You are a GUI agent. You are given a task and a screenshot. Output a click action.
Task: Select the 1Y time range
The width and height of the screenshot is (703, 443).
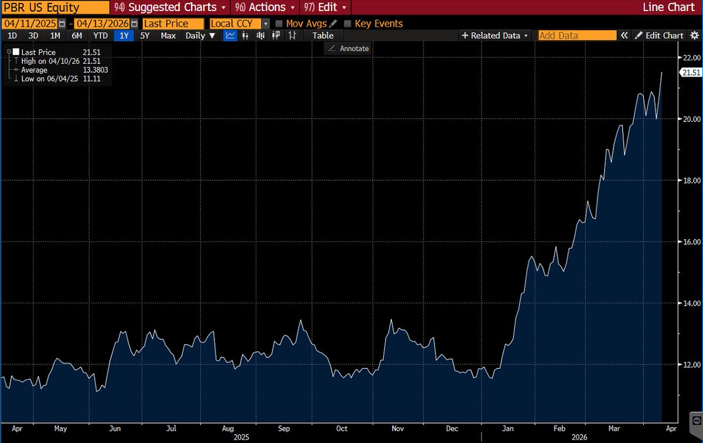click(124, 35)
